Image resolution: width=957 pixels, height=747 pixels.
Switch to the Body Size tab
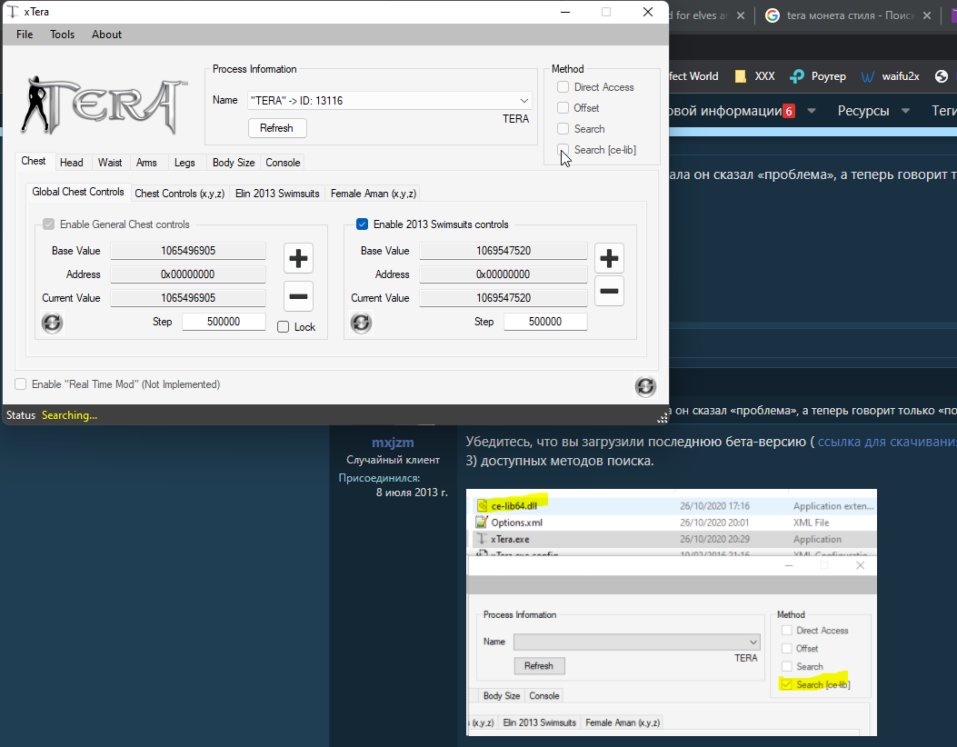coord(233,163)
